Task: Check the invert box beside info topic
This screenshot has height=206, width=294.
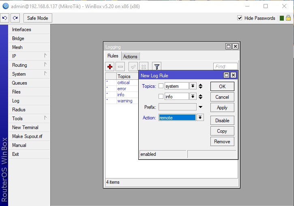Action: click(x=161, y=96)
